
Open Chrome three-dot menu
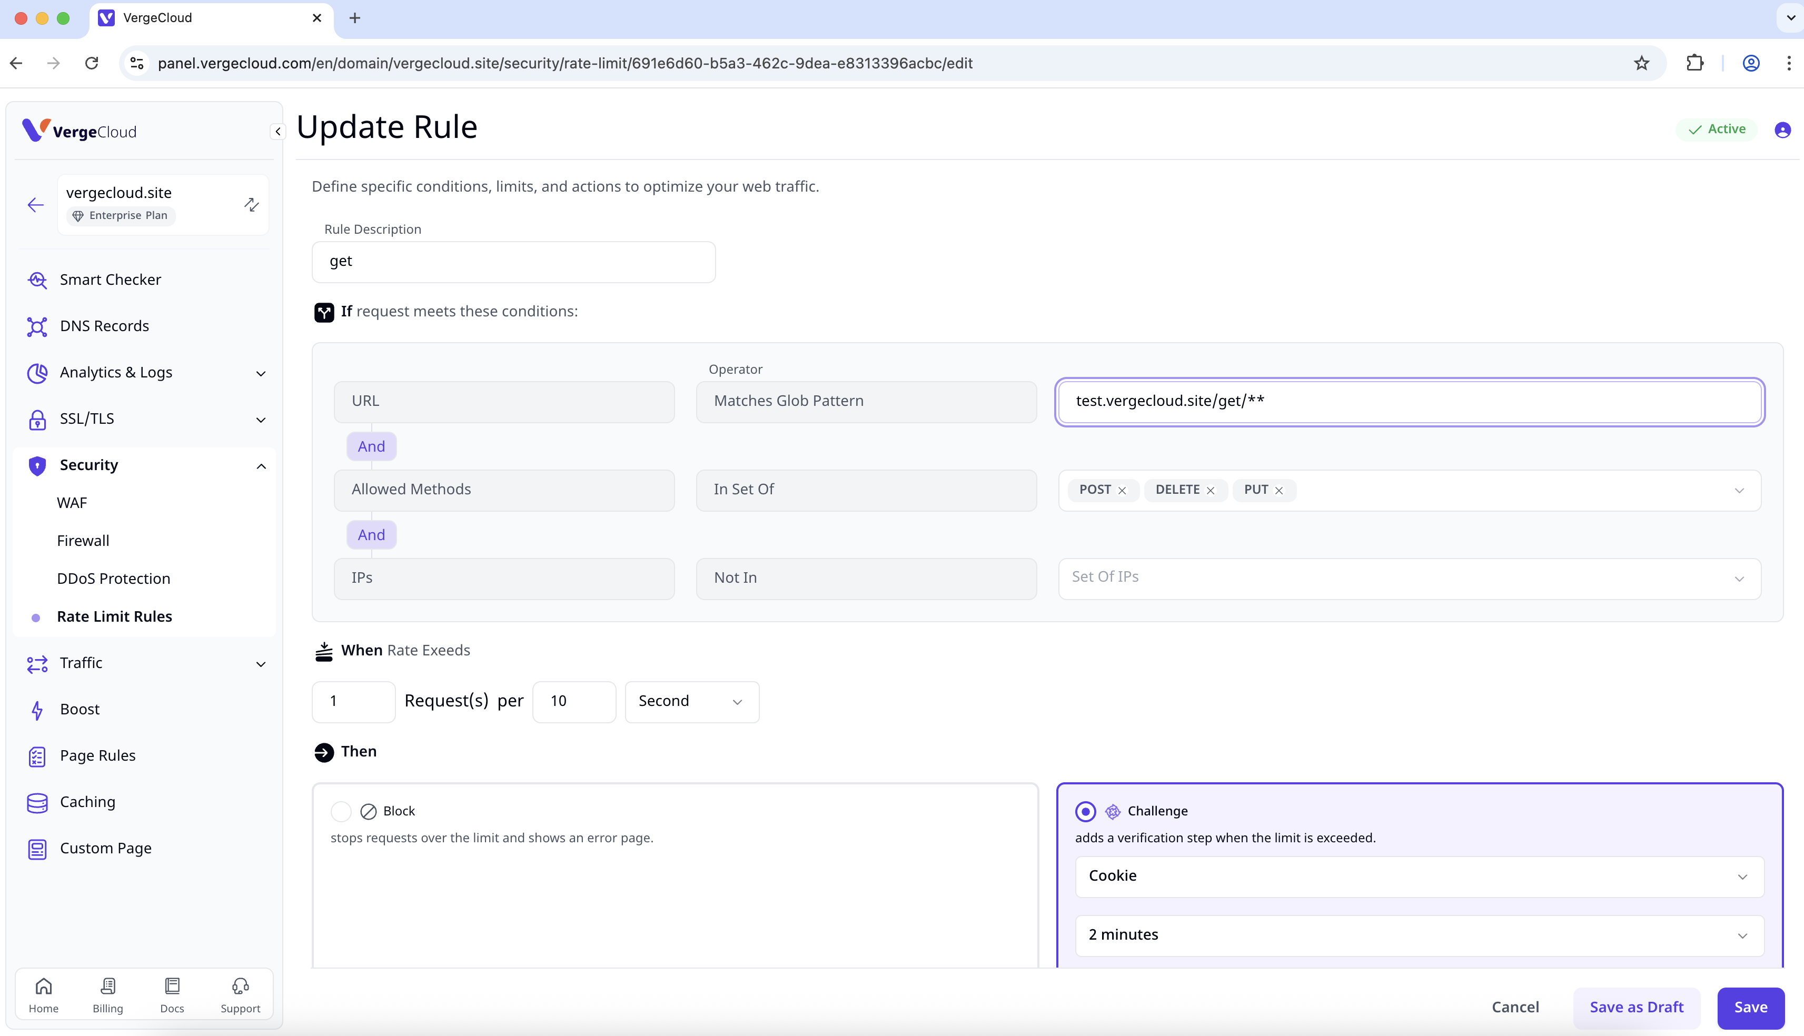1788,63
